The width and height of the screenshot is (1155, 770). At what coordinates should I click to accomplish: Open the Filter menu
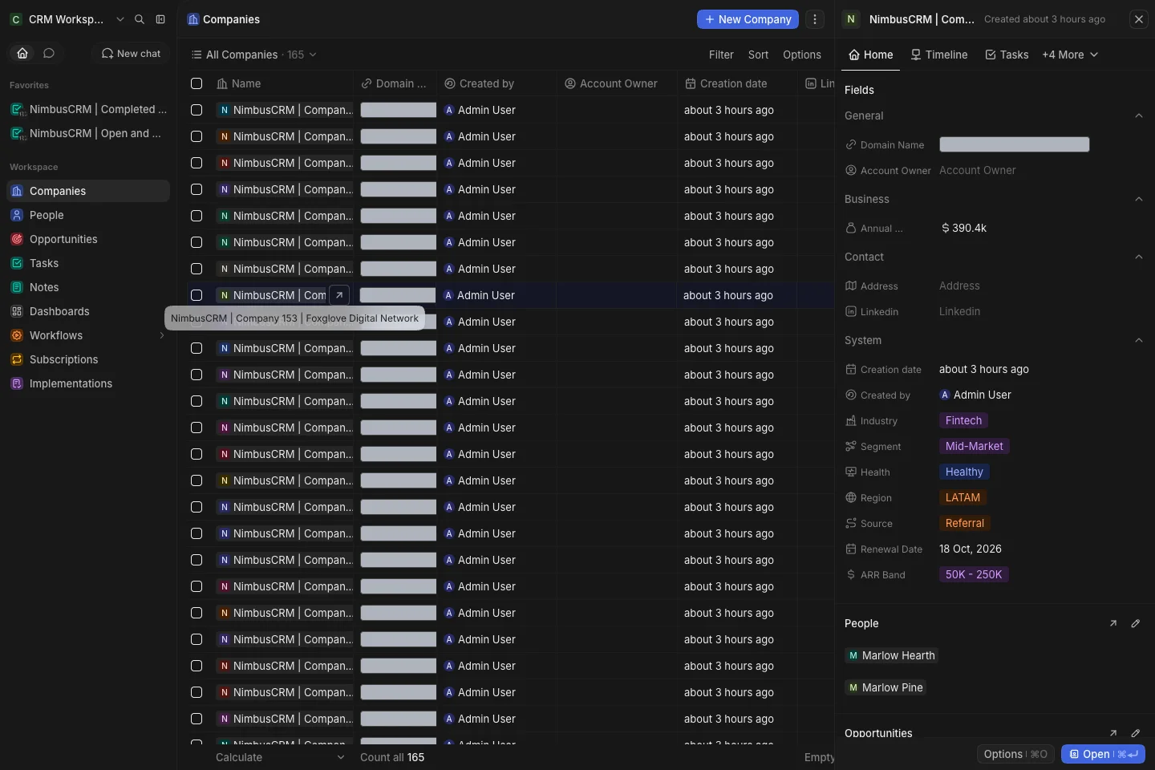pyautogui.click(x=721, y=55)
